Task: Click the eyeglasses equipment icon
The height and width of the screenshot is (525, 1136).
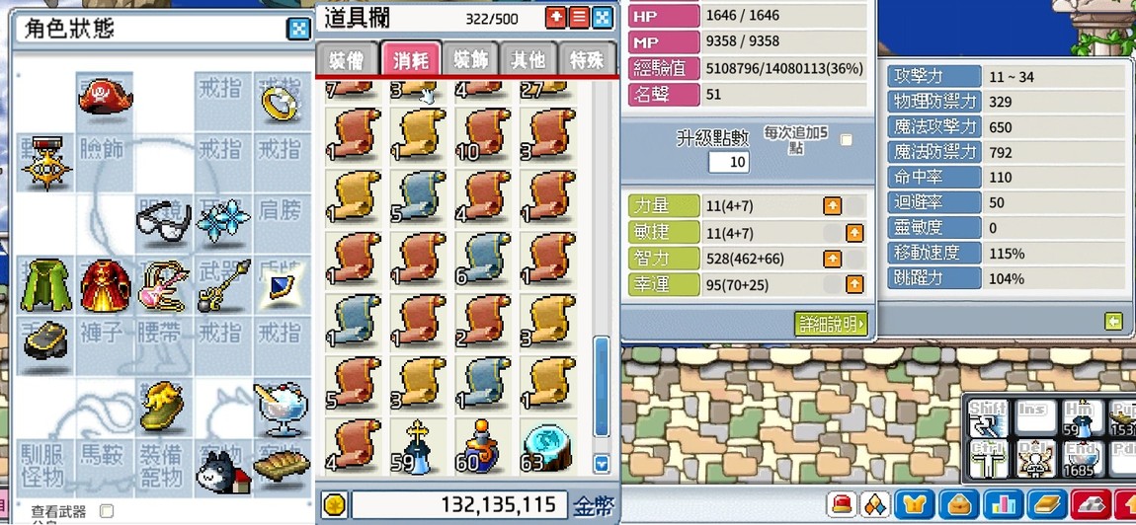Action: (x=164, y=219)
